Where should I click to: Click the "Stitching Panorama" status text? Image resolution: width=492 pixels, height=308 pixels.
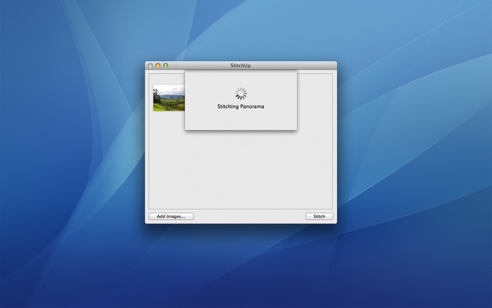click(x=240, y=107)
